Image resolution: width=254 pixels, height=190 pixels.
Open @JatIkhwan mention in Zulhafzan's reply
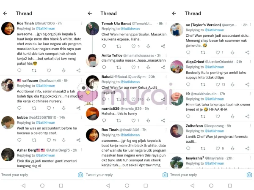[214, 131]
